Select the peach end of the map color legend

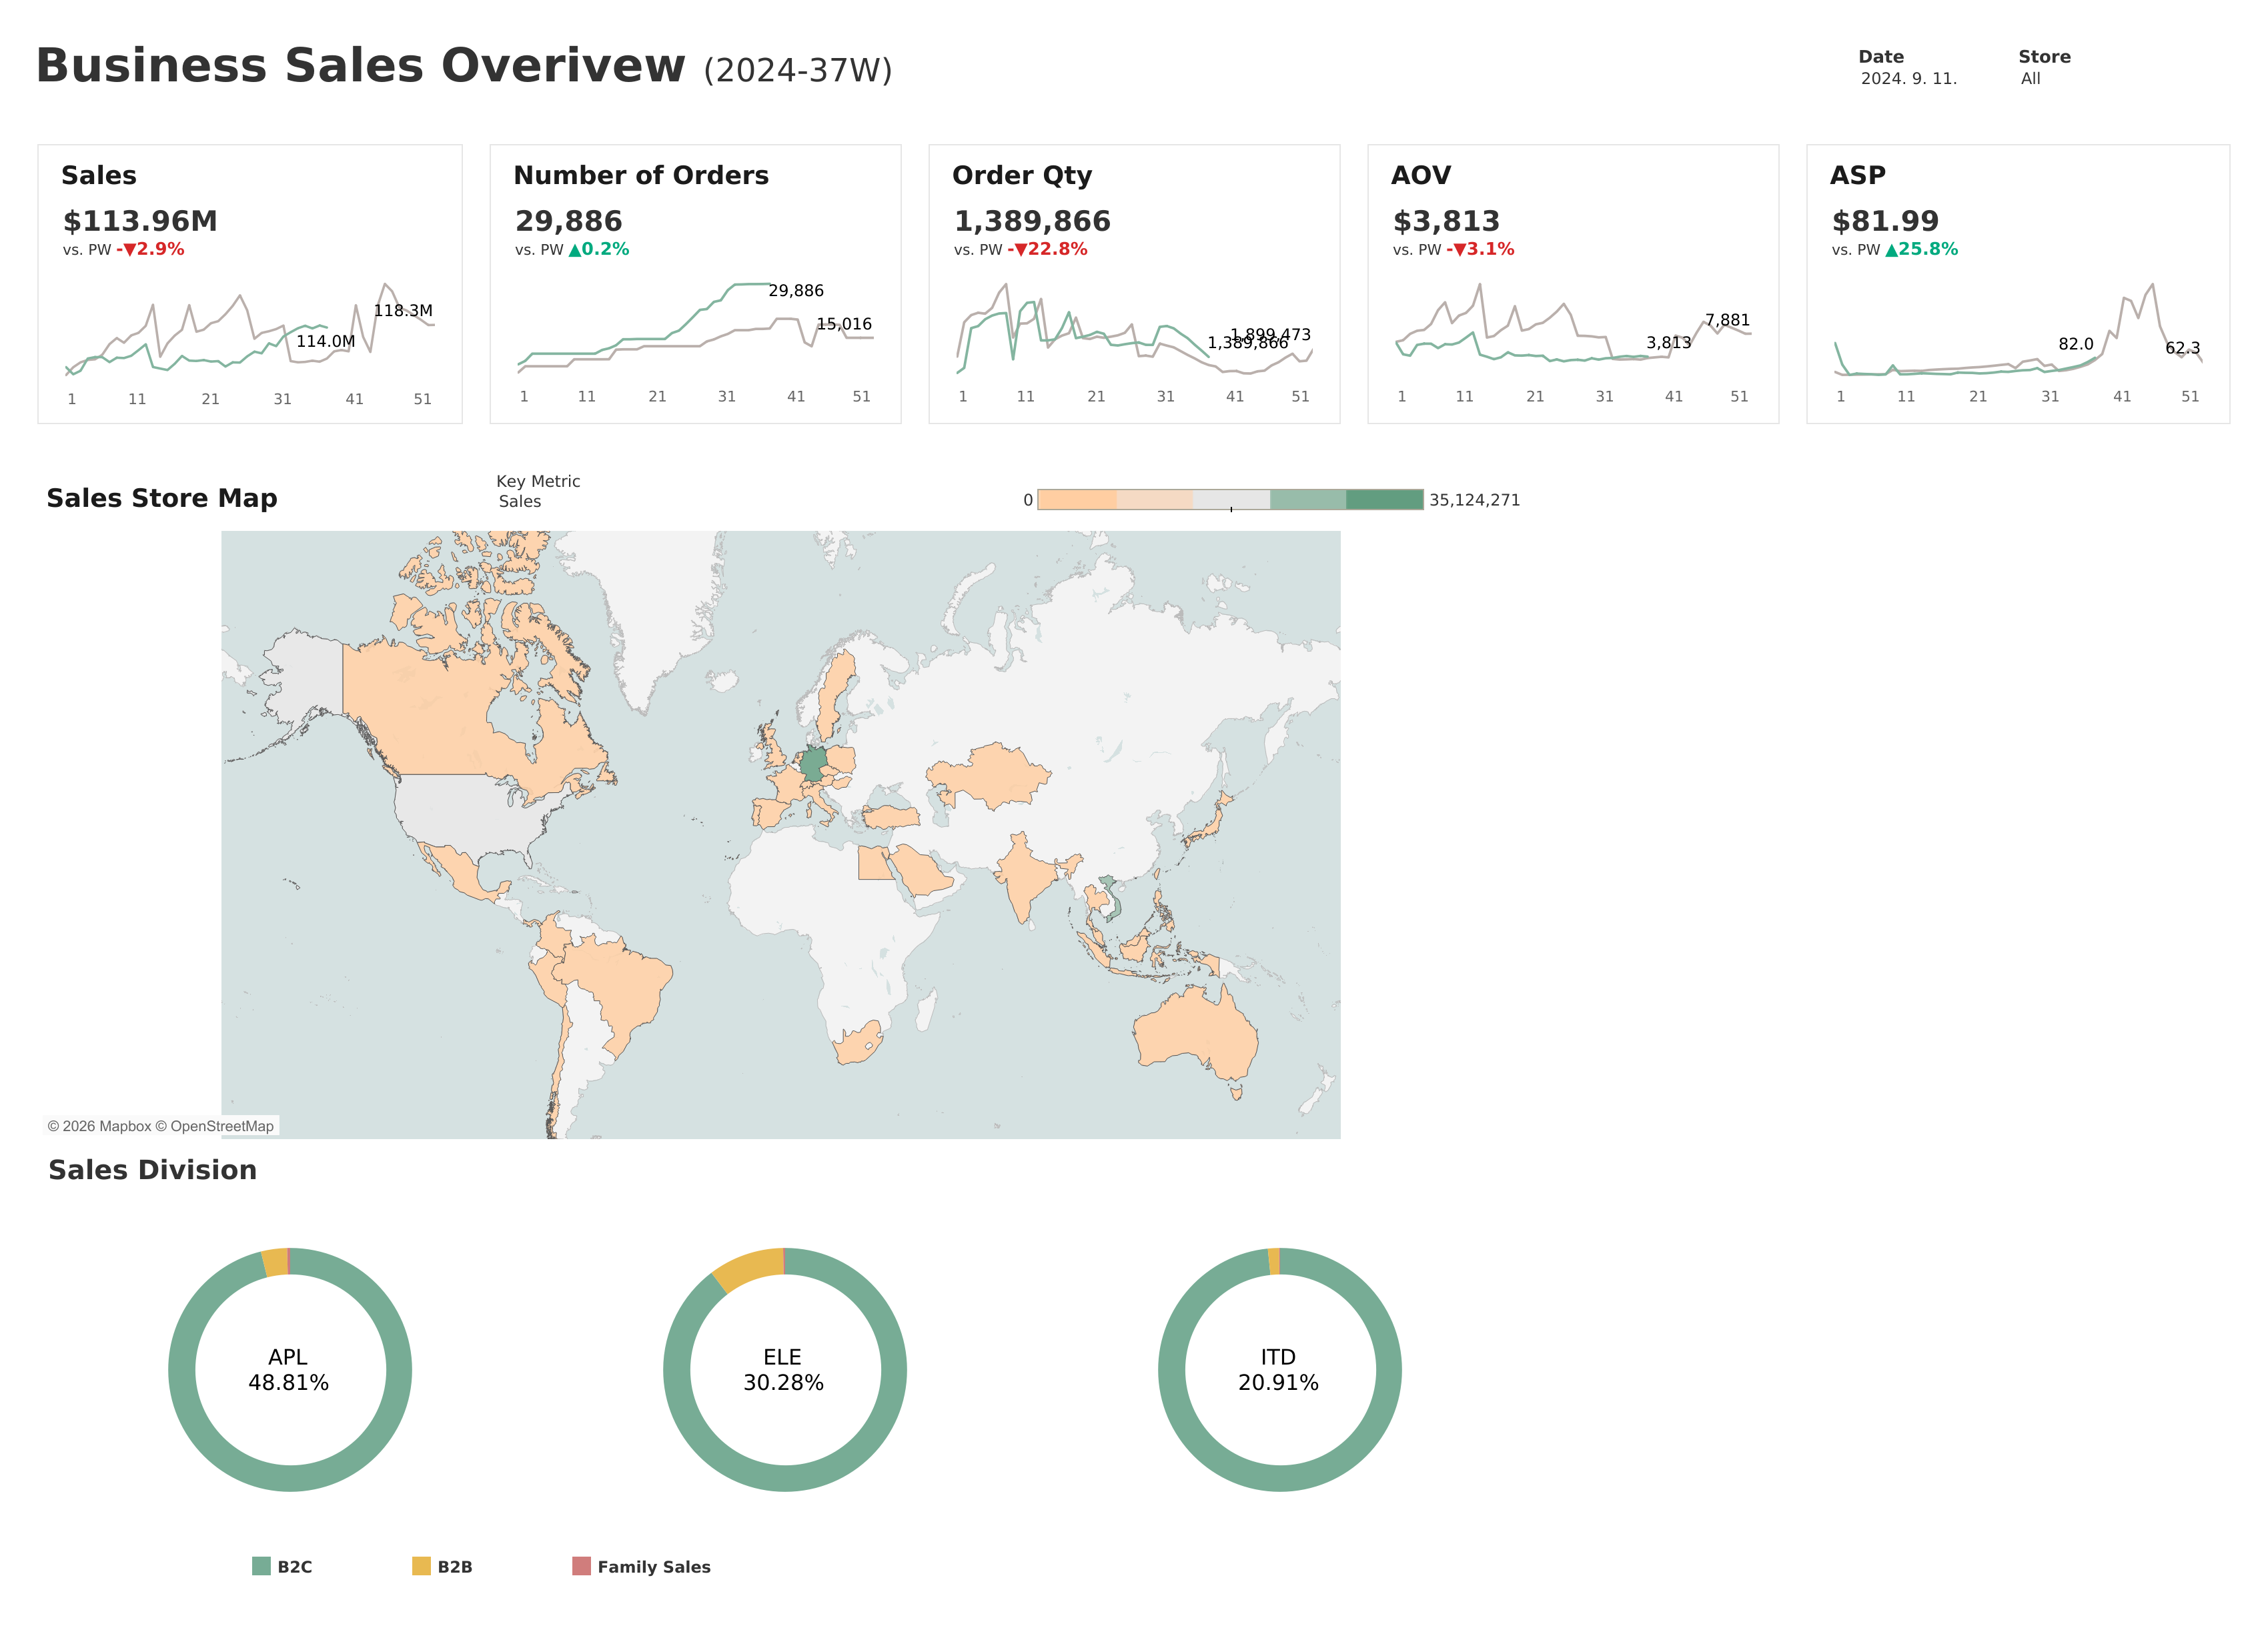click(x=1077, y=500)
